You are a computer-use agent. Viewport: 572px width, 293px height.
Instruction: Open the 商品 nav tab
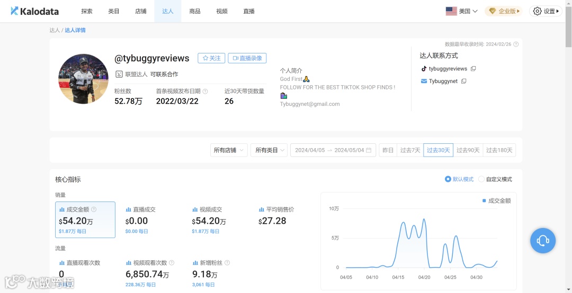coord(195,11)
